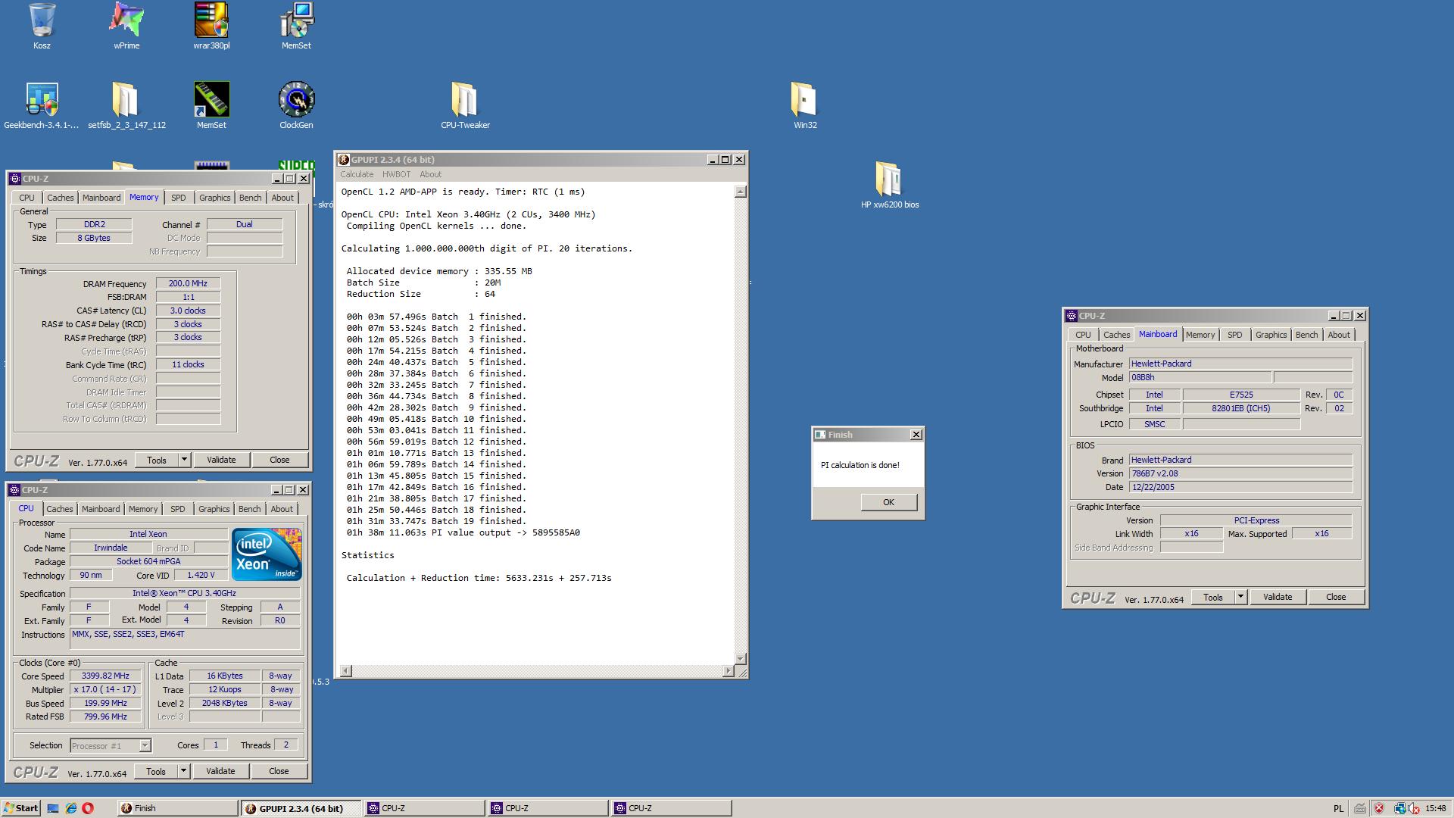The height and width of the screenshot is (818, 1454).
Task: Open About tab in Mainboard CPU-Z window
Action: [1339, 335]
